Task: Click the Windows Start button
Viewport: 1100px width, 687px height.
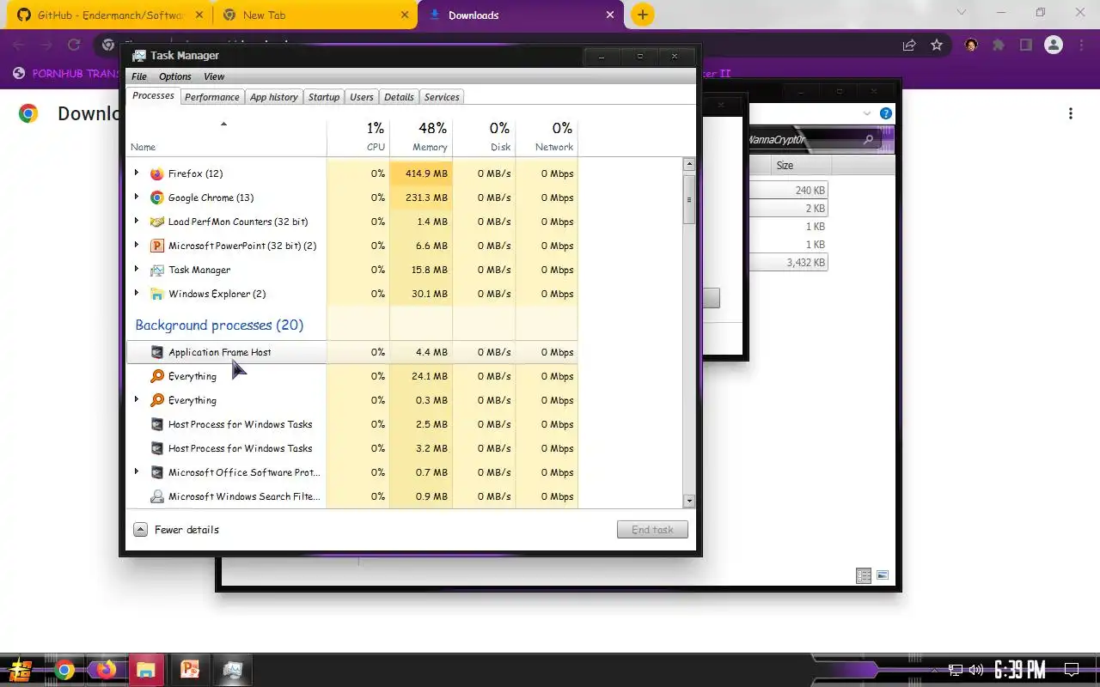Action: pos(21,670)
